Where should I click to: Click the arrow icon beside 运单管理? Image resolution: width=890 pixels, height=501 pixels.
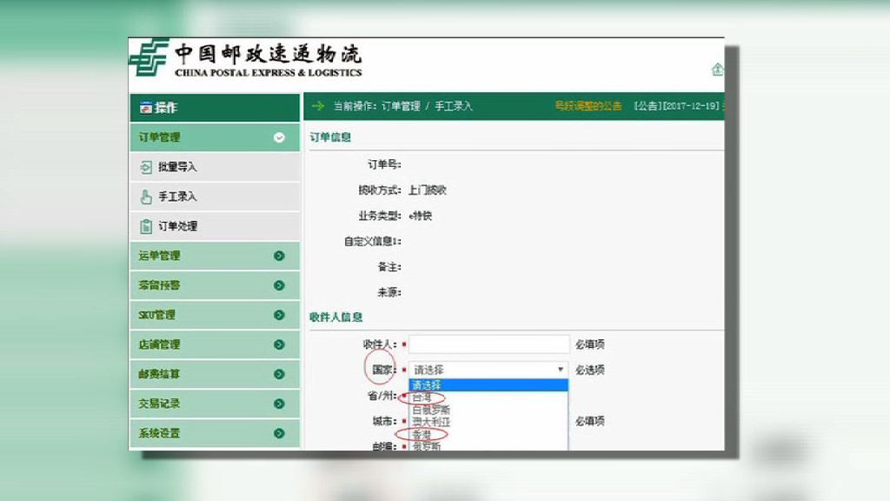pyautogui.click(x=280, y=256)
